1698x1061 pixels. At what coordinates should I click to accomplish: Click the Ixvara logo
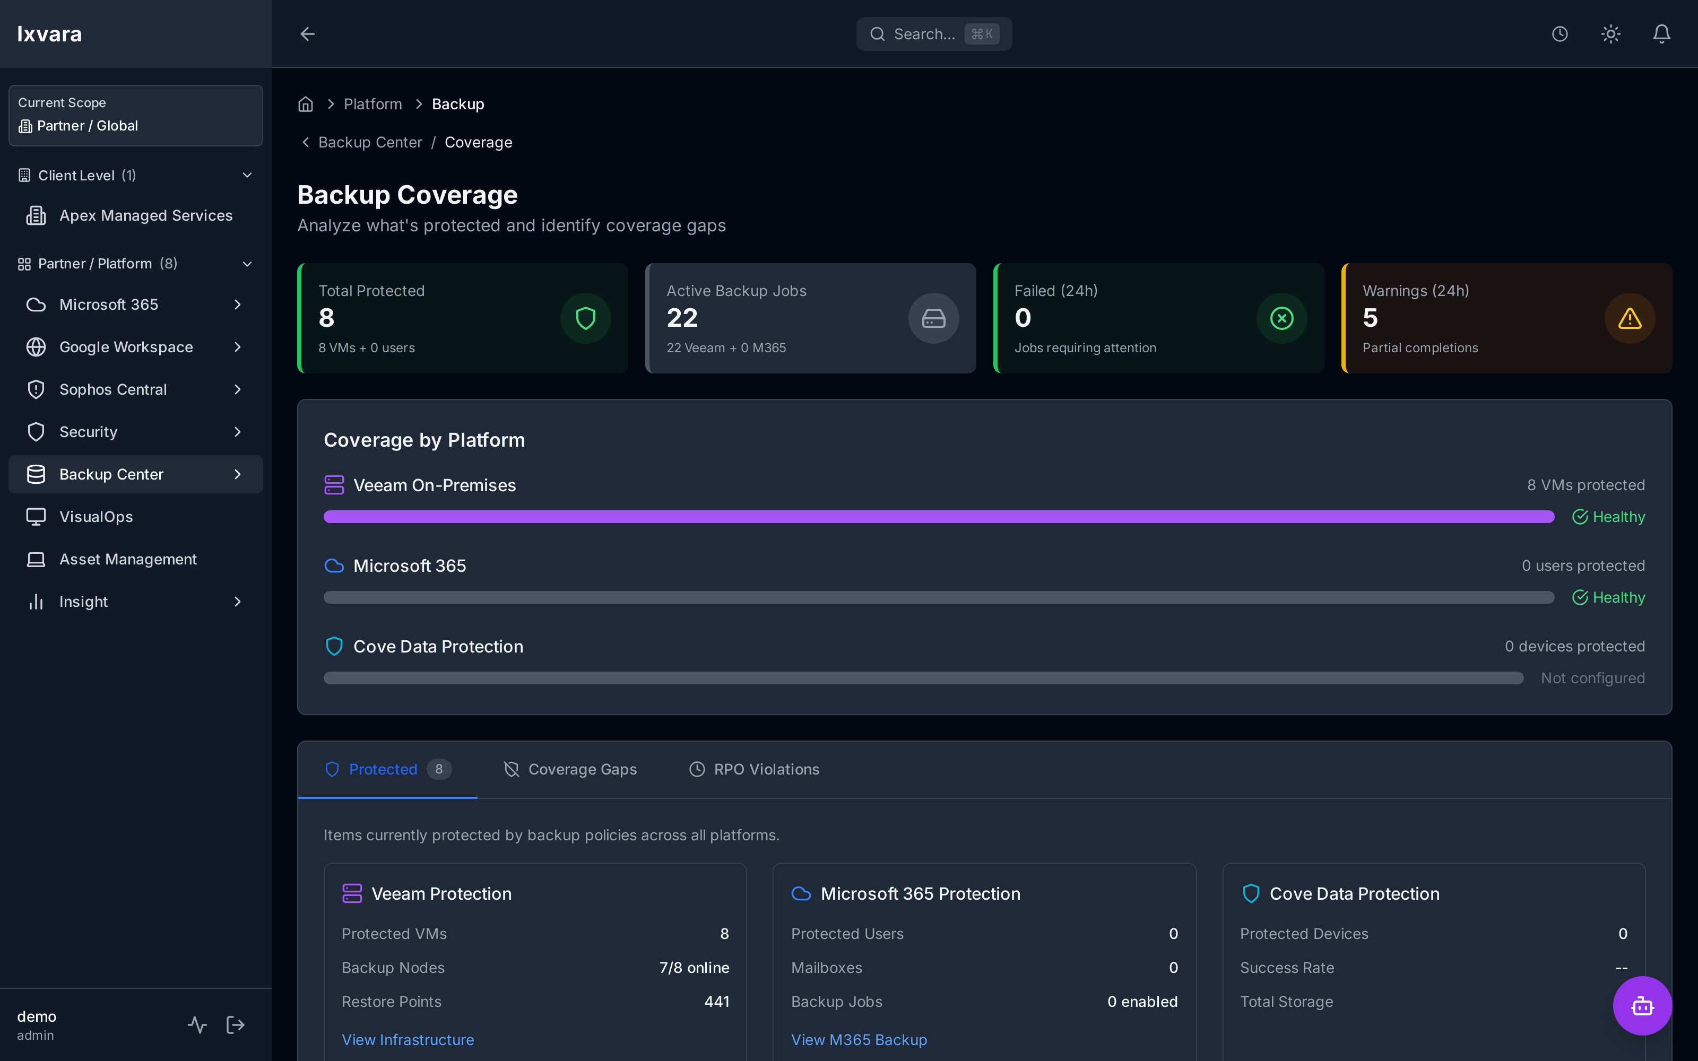[x=49, y=33]
